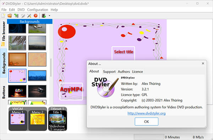This screenshot has height=140, width=213.
Task: Click the red balloon on the menu canvas
Action: (67, 32)
